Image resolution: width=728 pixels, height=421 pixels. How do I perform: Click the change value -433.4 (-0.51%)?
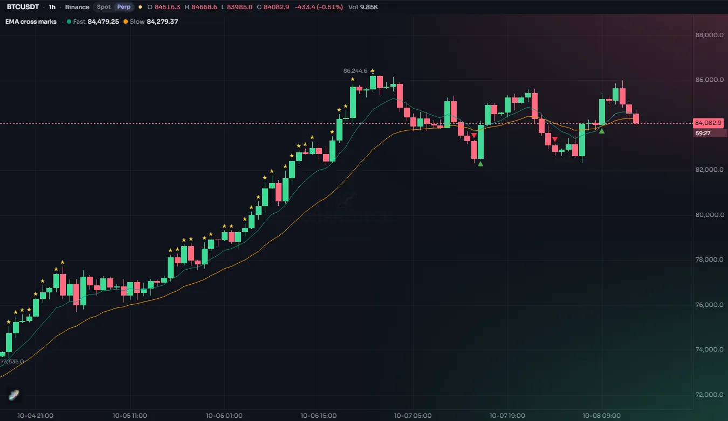(x=319, y=7)
